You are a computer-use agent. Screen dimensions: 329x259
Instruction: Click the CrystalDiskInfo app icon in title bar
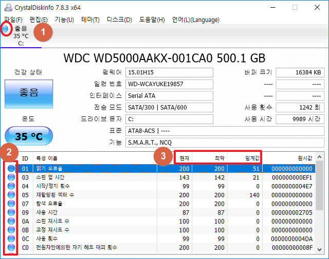click(8, 8)
